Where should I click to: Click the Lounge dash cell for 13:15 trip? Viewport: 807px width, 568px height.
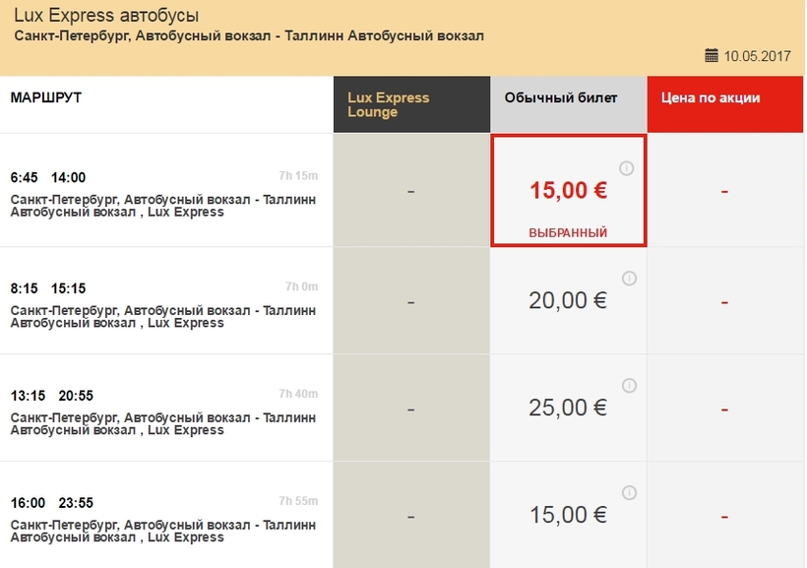tap(411, 410)
